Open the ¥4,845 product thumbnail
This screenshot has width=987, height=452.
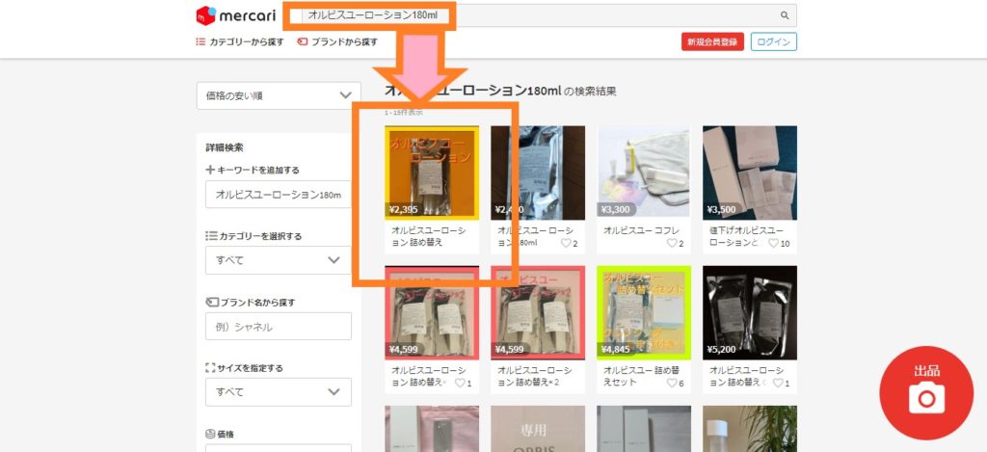point(644,313)
